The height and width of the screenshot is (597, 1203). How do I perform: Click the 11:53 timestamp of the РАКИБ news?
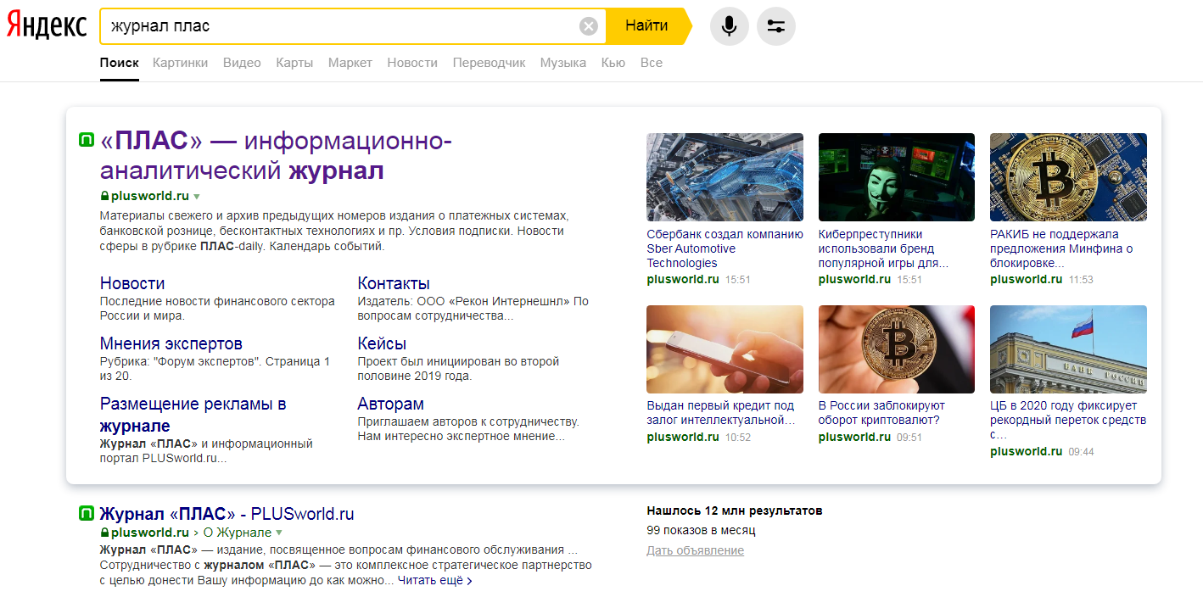click(x=1081, y=280)
